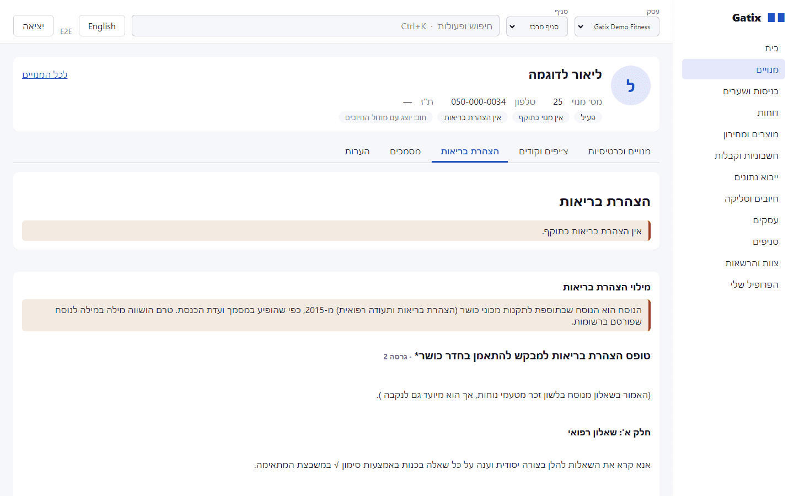Click the Gatix brand name text
The height and width of the screenshot is (496, 794).
pyautogui.click(x=747, y=18)
